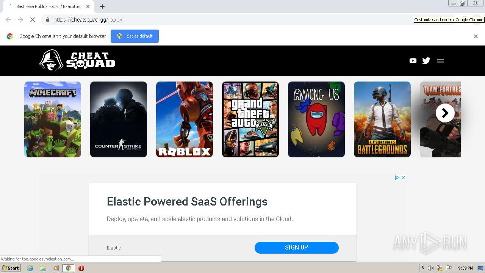Open the Among Us game card
Image resolution: width=485 pixels, height=273 pixels.
[x=316, y=119]
